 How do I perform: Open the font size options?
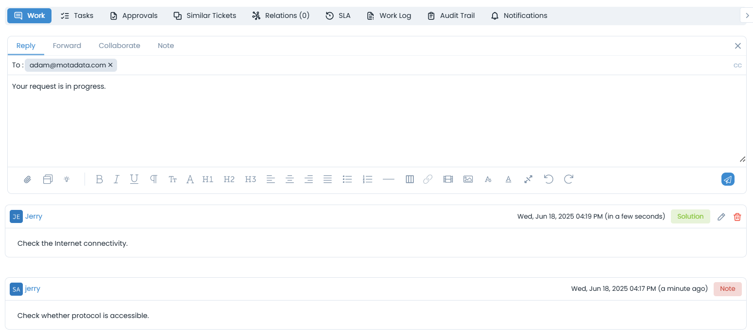[172, 179]
